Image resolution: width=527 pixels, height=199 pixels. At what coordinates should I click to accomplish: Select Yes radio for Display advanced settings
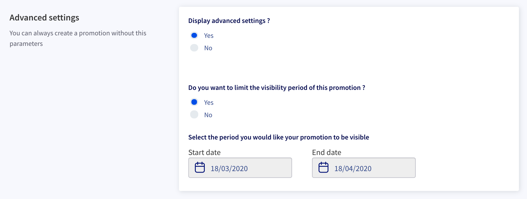pos(194,35)
